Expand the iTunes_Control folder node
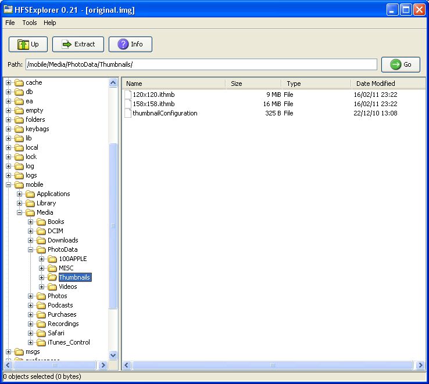The image size is (429, 384). coord(30,342)
